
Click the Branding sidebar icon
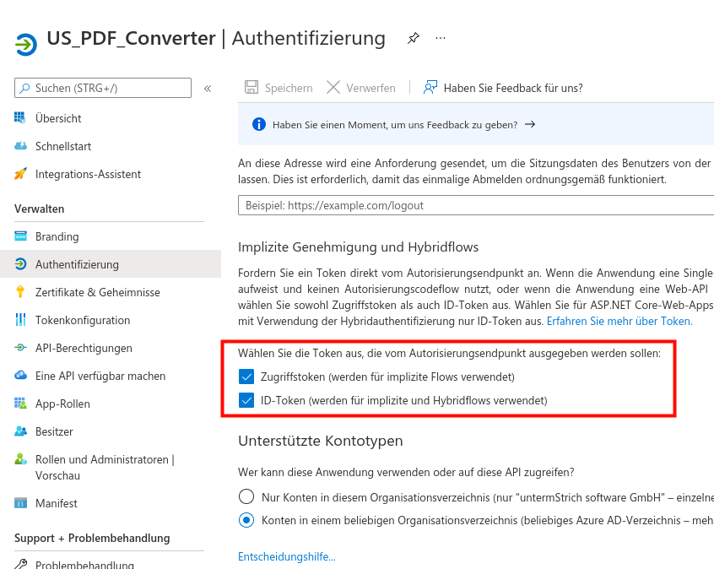(x=19, y=236)
